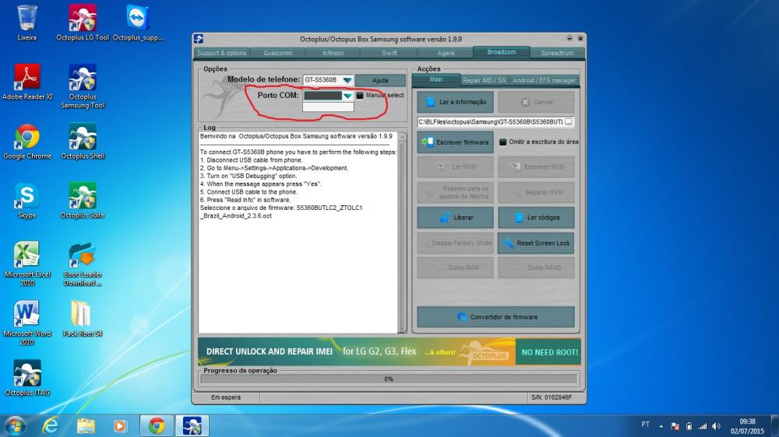This screenshot has width=779, height=437.
Task: Click the 'Em espera' status text
Action: tap(226, 398)
